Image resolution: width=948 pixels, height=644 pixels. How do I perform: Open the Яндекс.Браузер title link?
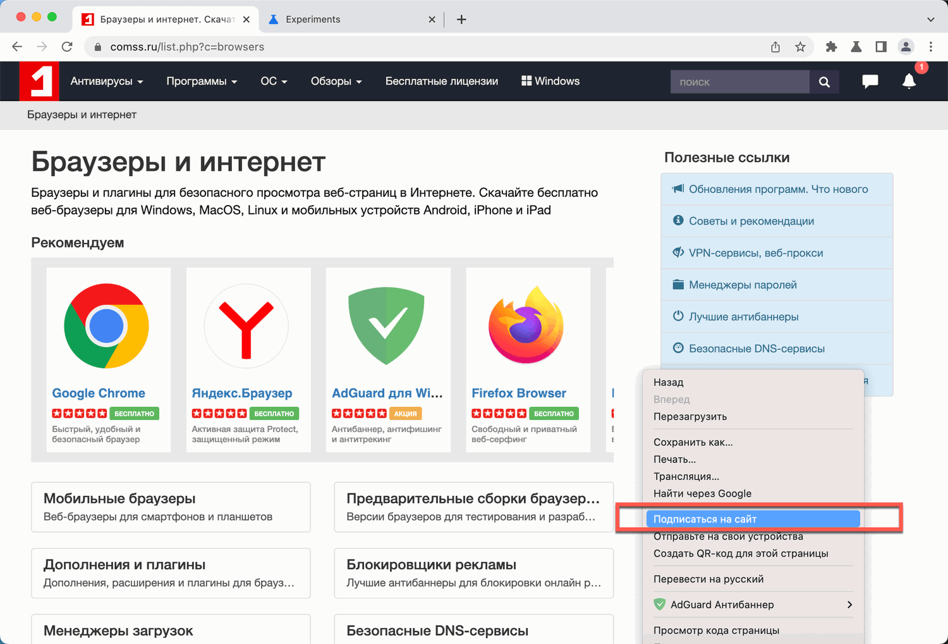242,393
